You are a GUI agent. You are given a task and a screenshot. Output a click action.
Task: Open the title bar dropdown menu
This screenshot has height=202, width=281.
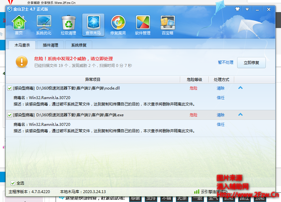coord(247,9)
